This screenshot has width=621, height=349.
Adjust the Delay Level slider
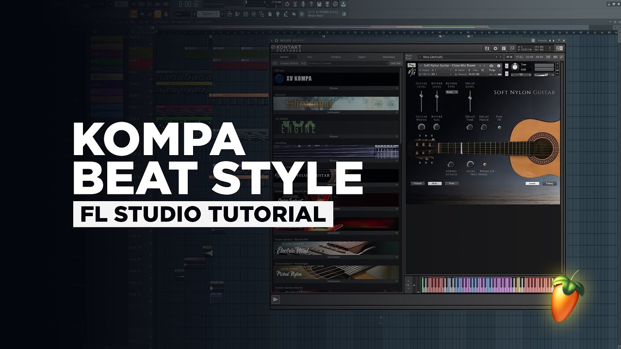click(470, 101)
